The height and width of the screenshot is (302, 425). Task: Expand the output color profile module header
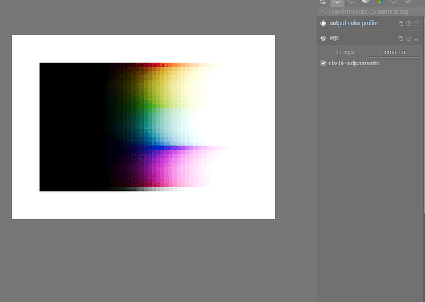(354, 23)
